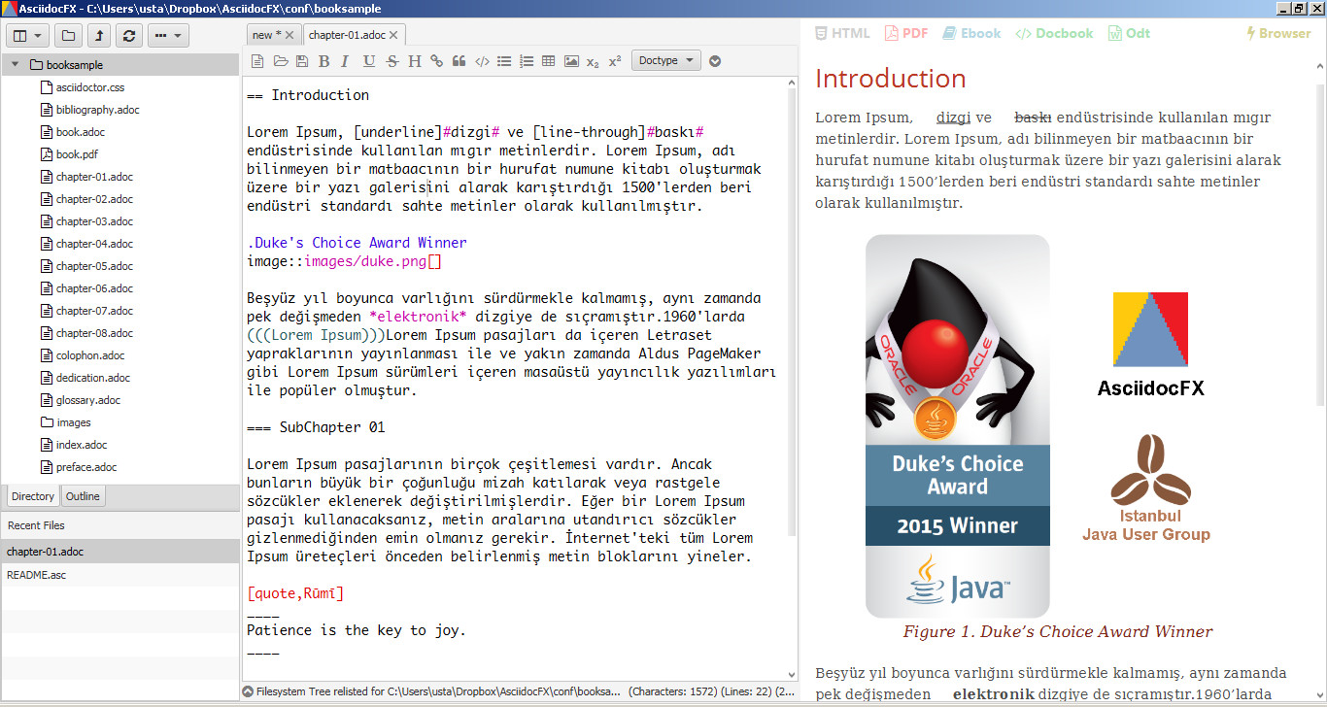
Task: Insert a bulleted list with the list icon
Action: click(504, 61)
